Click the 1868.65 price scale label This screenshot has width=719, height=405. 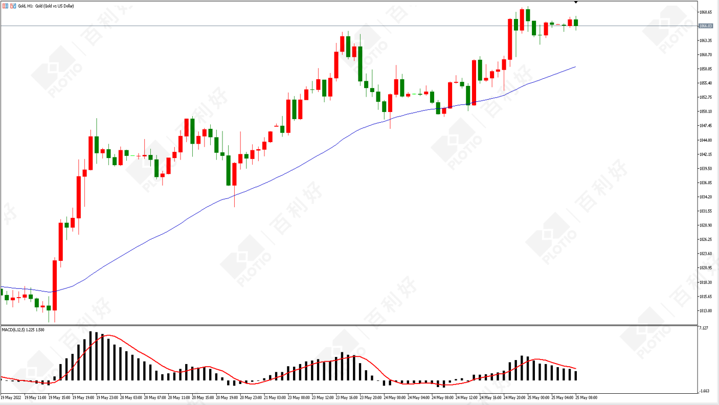click(706, 12)
